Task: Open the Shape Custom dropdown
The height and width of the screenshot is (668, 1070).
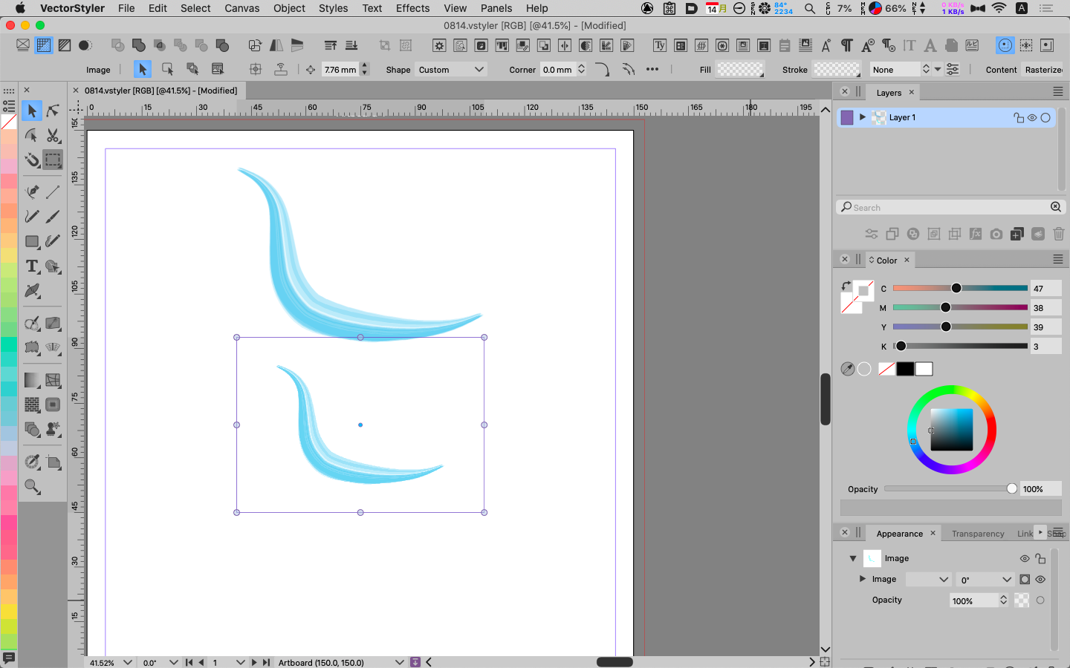Action: click(451, 70)
